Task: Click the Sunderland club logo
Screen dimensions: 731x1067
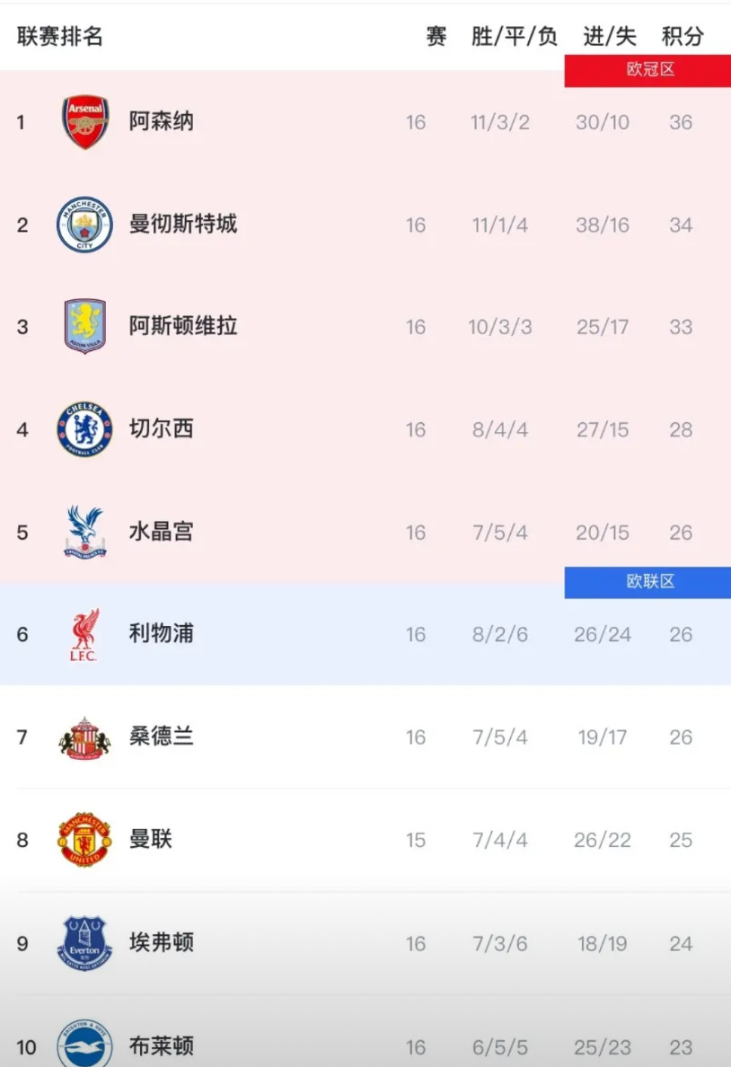Action: tap(85, 736)
